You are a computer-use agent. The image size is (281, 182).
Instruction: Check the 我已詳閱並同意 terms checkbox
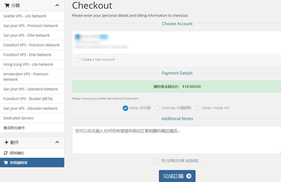point(156,161)
